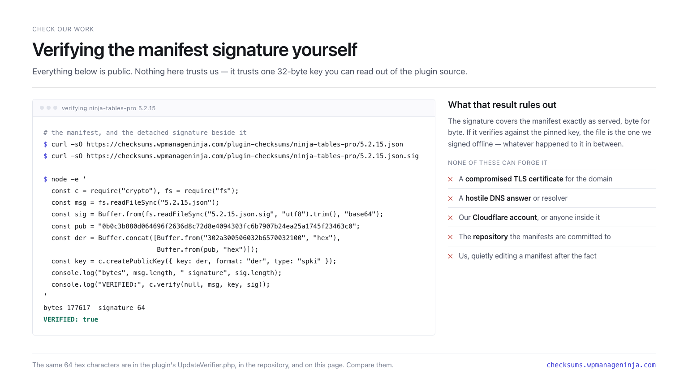The width and height of the screenshot is (688, 387).
Task: Click the bytes 177617 signature 64 output
Action: (x=94, y=308)
